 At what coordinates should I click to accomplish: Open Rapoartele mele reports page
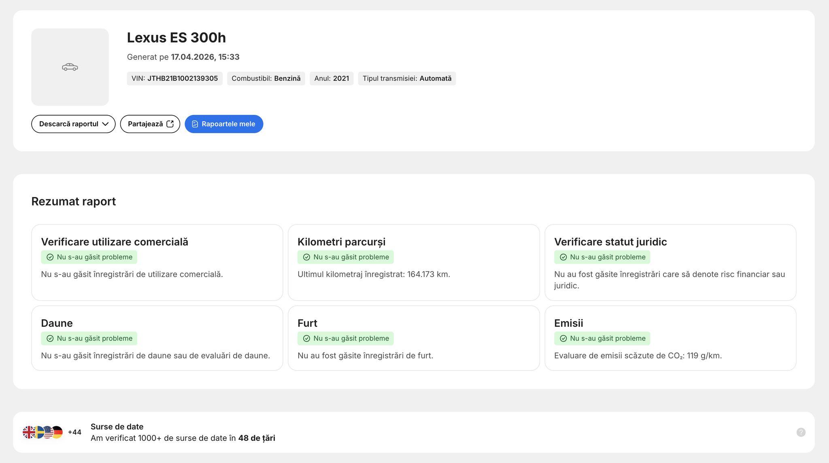click(x=224, y=124)
